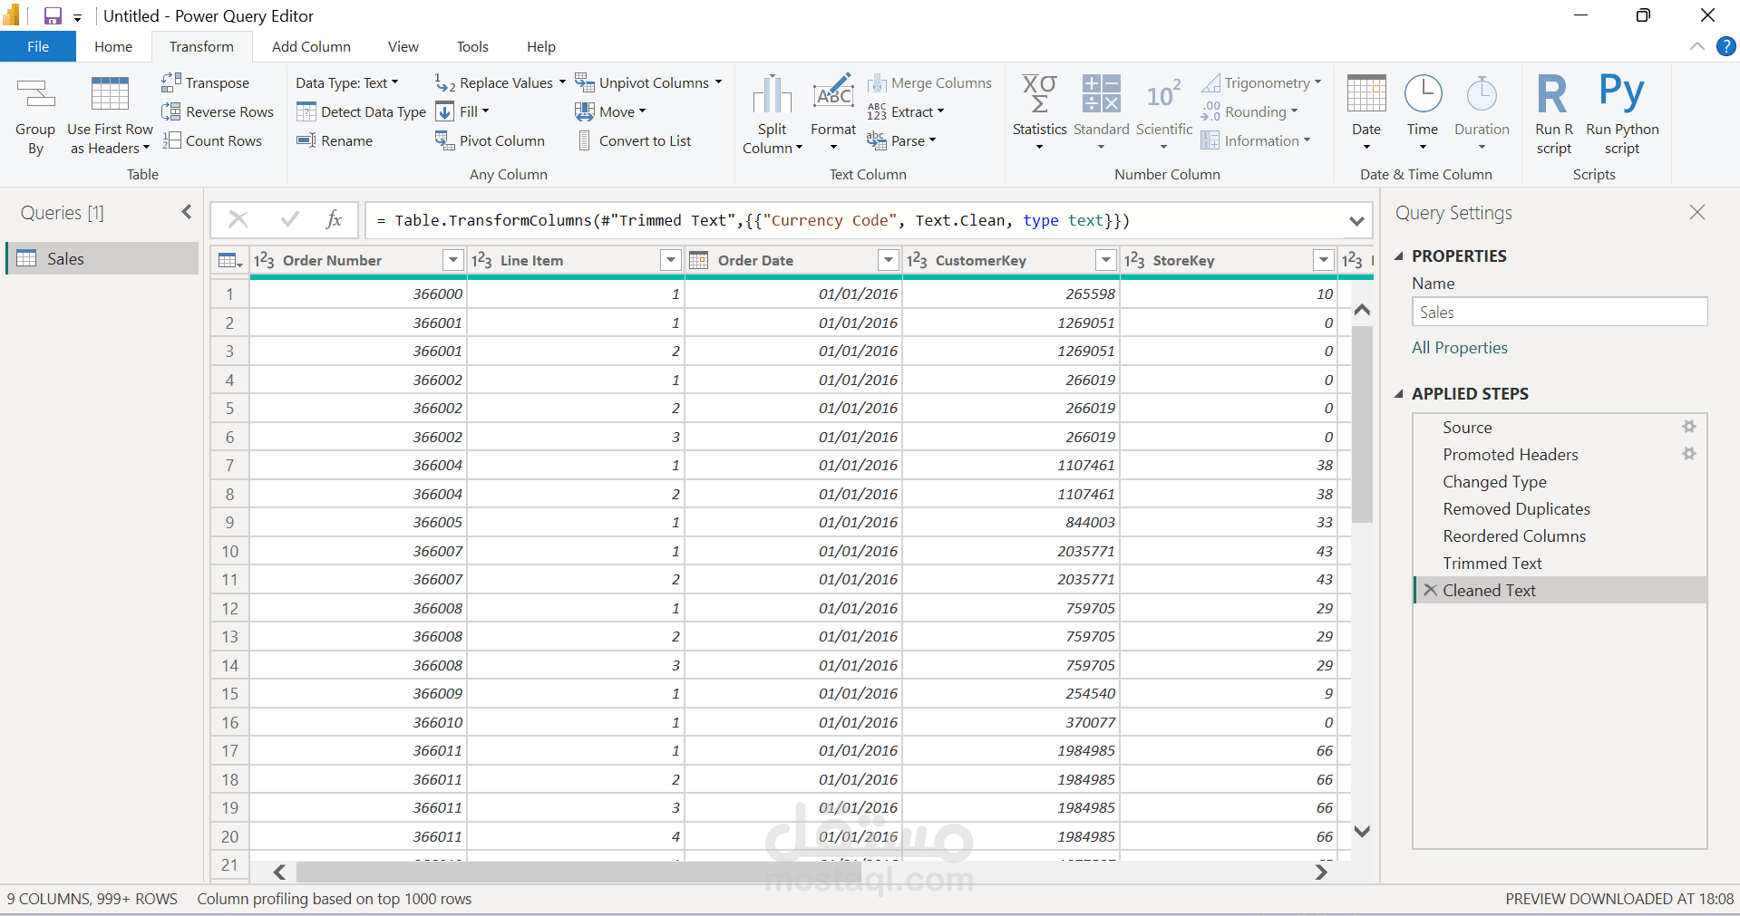Click the Duration stopwatch icon
The height and width of the screenshot is (916, 1740).
1482,94
